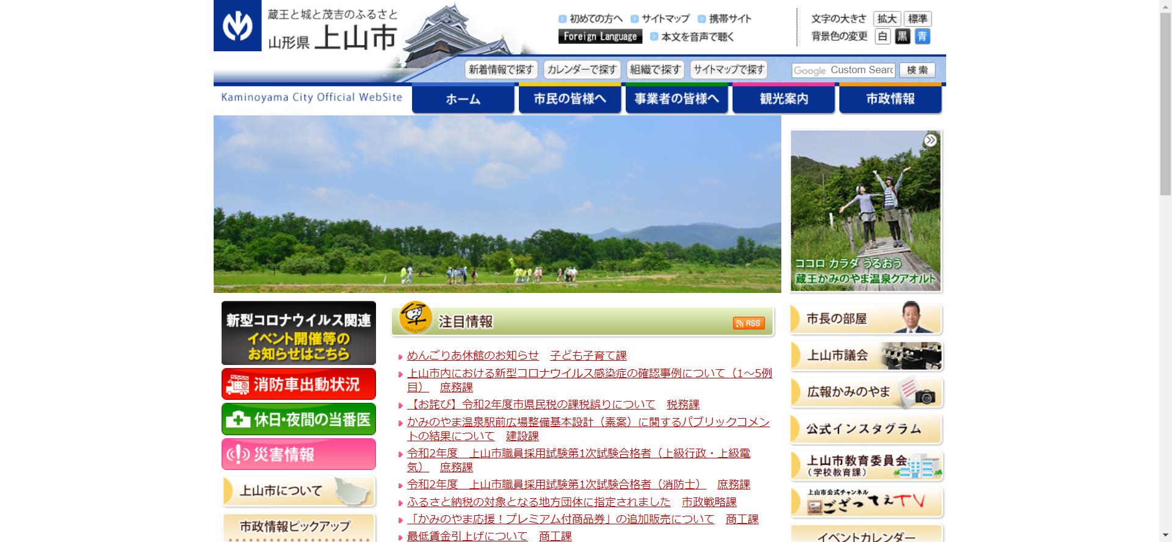1172x542 pixels.
Task: Select white background color 白
Action: point(882,37)
